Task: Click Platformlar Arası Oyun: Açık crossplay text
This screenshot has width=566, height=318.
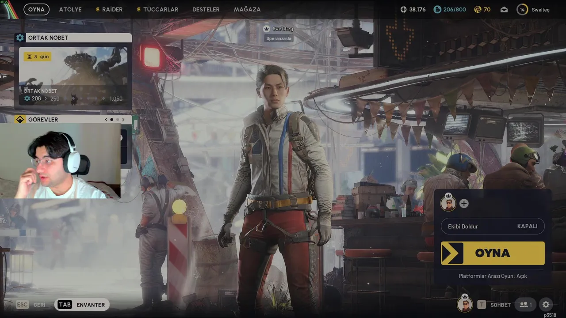Action: 493,276
